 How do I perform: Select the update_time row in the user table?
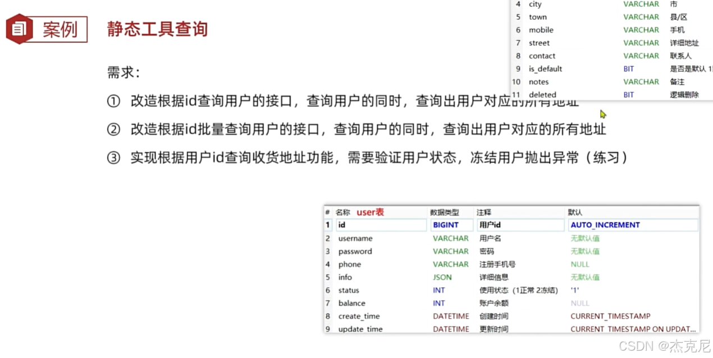tap(511, 328)
